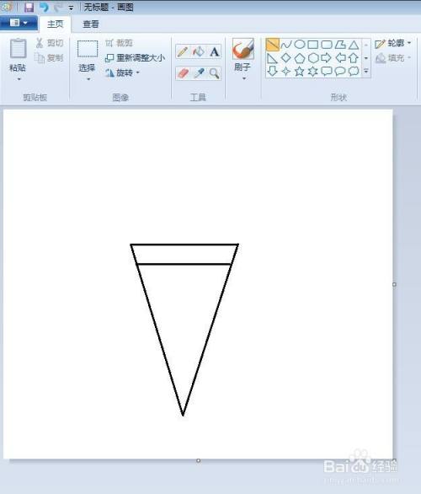Expand the Brushes (刷子) dropdown arrow
This screenshot has width=421, height=494.
[244, 78]
